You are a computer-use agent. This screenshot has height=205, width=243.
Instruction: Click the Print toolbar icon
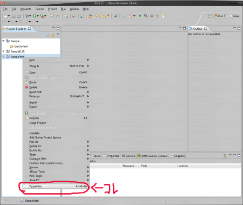tap(19, 16)
